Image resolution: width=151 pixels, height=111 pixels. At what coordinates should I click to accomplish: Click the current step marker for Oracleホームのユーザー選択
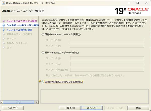coord(4,25)
